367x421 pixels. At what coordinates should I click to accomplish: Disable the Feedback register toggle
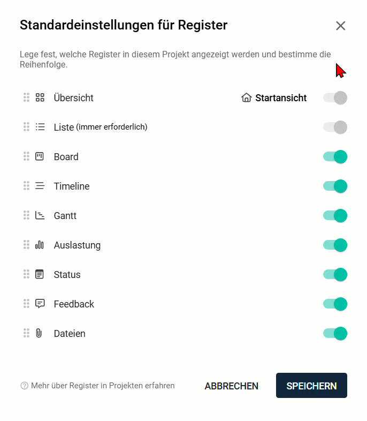[335, 304]
